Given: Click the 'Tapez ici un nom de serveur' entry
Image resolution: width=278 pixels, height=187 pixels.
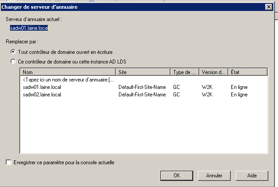Looking at the screenshot, I should 68,80.
